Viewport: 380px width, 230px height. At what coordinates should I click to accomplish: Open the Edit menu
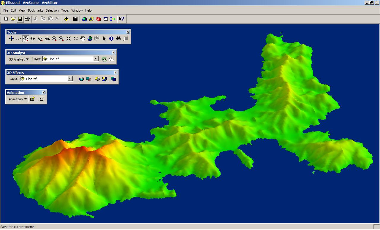(x=13, y=10)
